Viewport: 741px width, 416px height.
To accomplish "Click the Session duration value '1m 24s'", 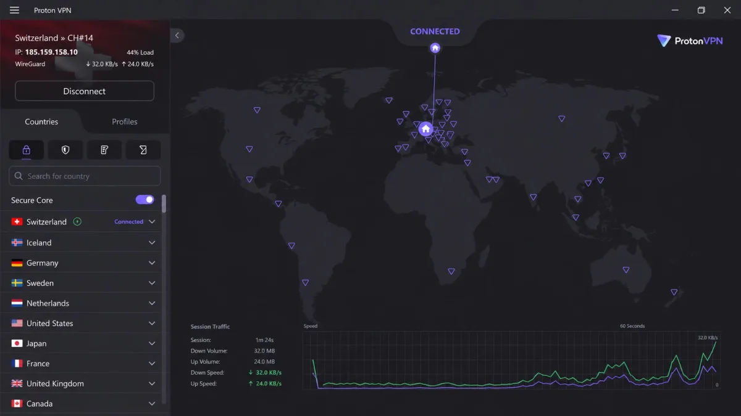I will (264, 340).
